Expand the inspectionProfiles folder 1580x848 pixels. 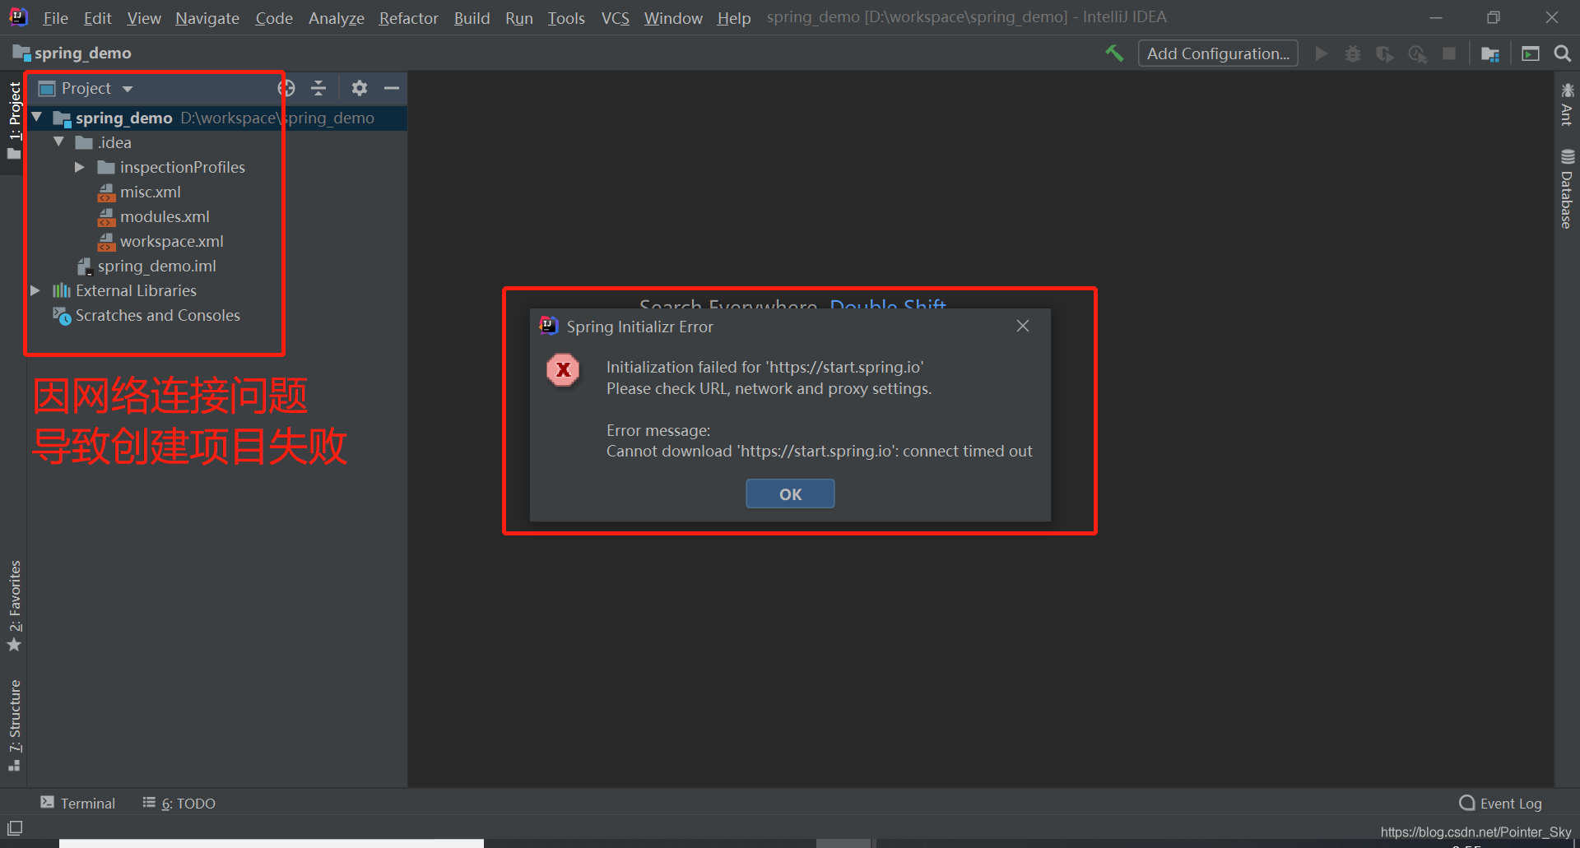tap(80, 167)
